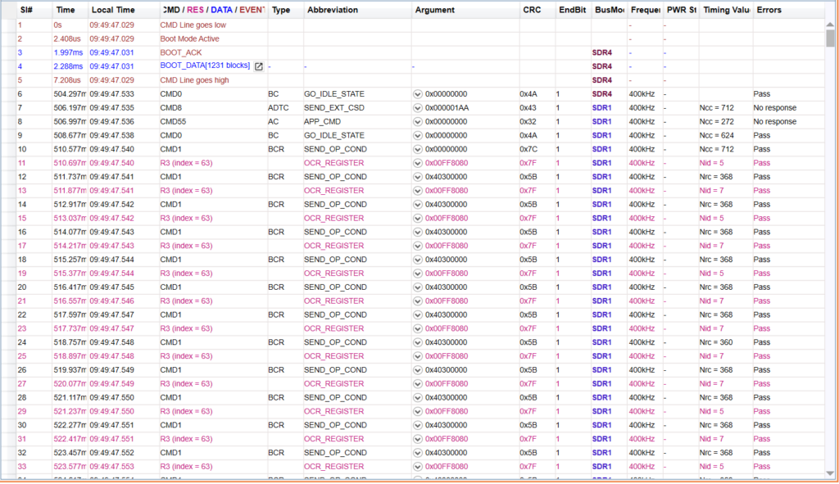Click Sl# 21 row number
Image resolution: width=839 pixels, height=484 pixels.
(x=22, y=301)
